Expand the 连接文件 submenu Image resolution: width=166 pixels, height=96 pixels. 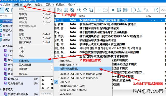33,69
